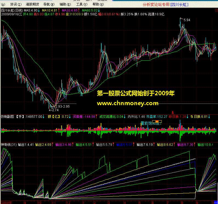Image resolution: width=218 pixels, height=204 pixels.
Task: Click the opening price 开4.90
Action: pos(28,14)
